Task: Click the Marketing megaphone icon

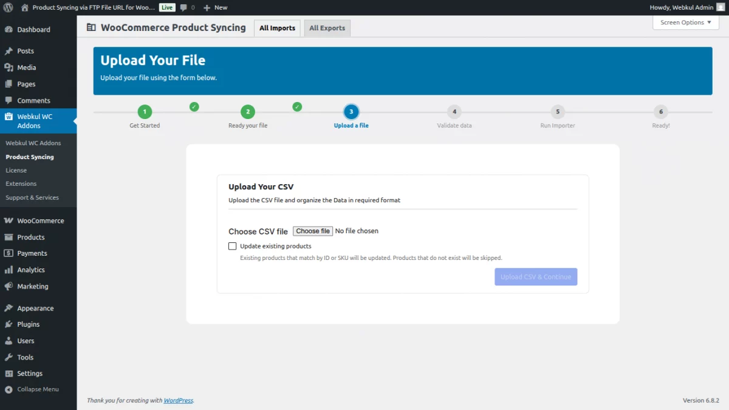Action: (9, 286)
